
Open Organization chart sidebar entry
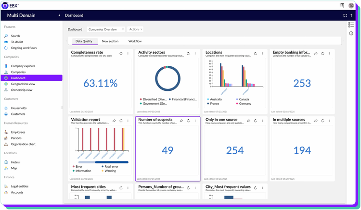[23, 144]
